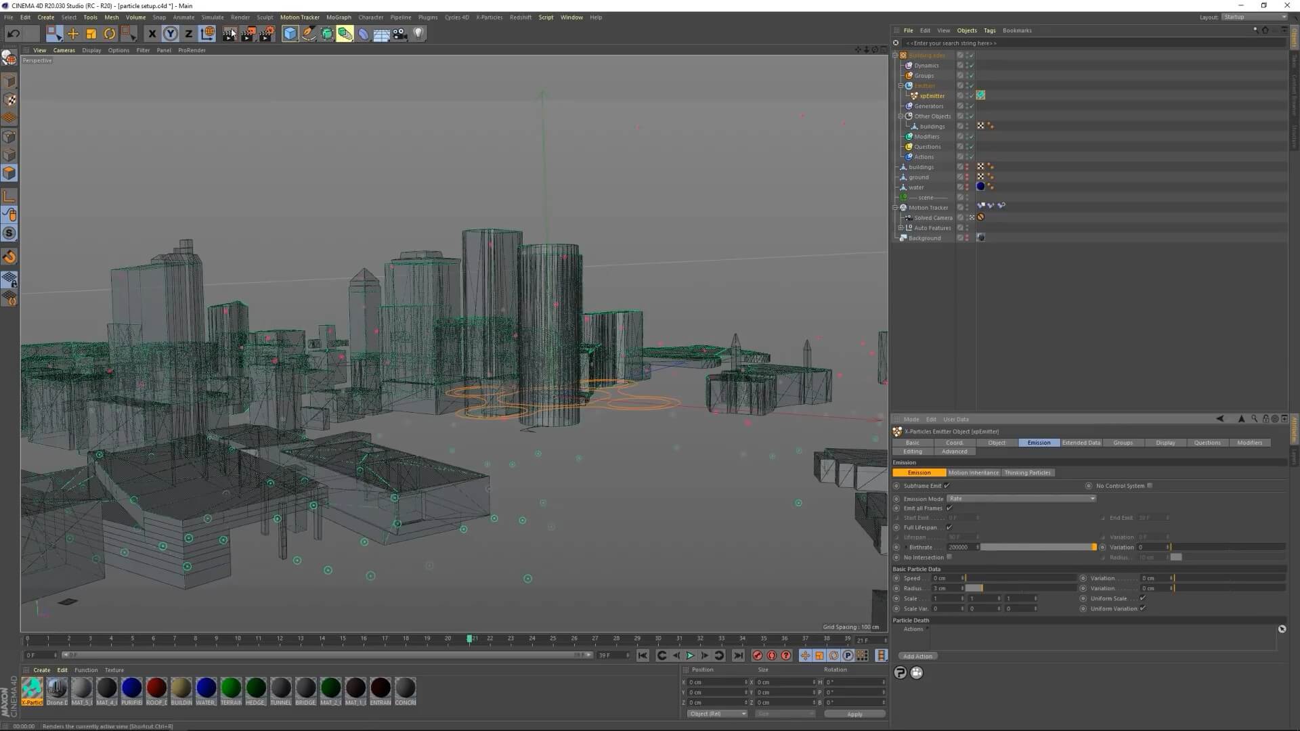Click the Light object icon
The height and width of the screenshot is (731, 1300).
[418, 33]
